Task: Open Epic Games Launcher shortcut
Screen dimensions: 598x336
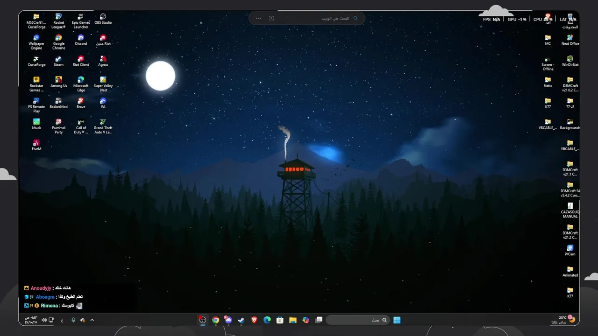Action: click(81, 21)
